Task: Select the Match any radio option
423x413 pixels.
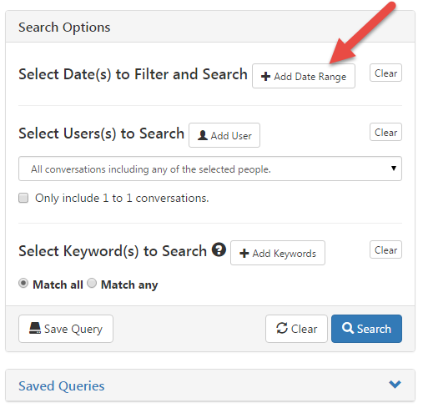Action: pyautogui.click(x=92, y=284)
